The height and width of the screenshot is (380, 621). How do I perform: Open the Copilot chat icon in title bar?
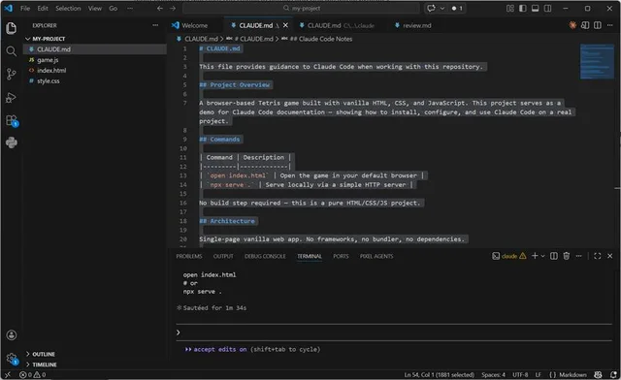coord(431,9)
